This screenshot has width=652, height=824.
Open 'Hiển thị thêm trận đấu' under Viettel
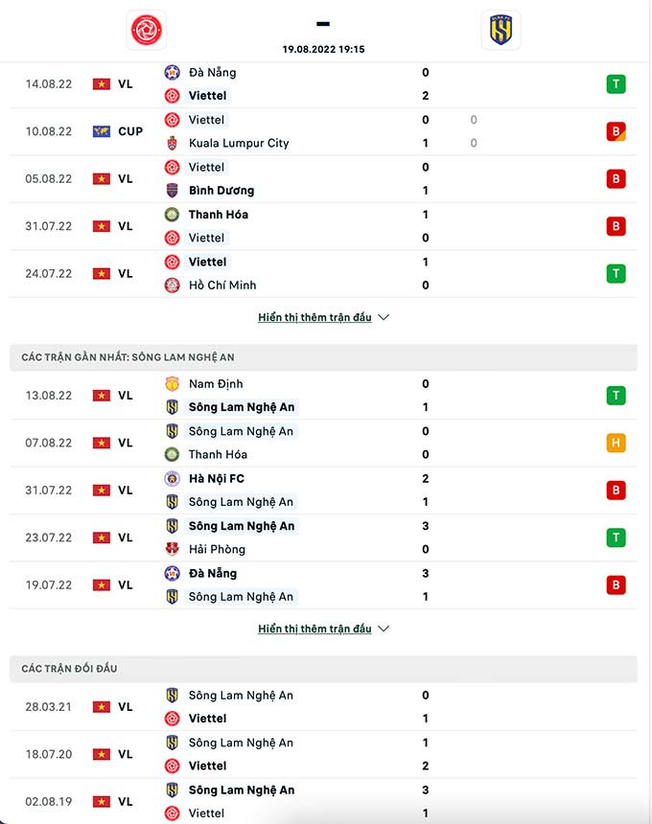click(314, 317)
